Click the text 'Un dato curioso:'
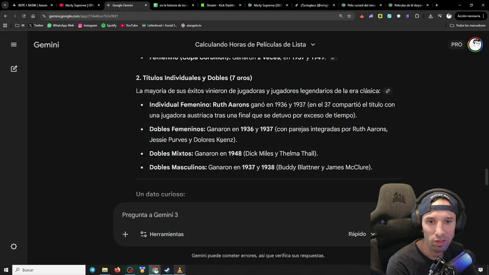489x275 pixels. [160, 194]
